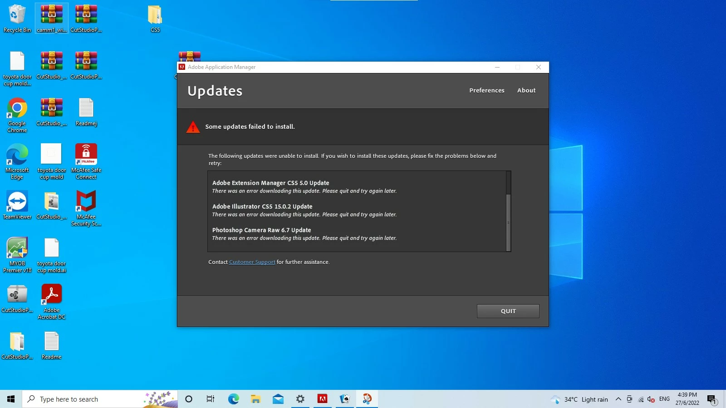The image size is (726, 408).
Task: Expand the hidden system tray icons
Action: tap(618, 399)
